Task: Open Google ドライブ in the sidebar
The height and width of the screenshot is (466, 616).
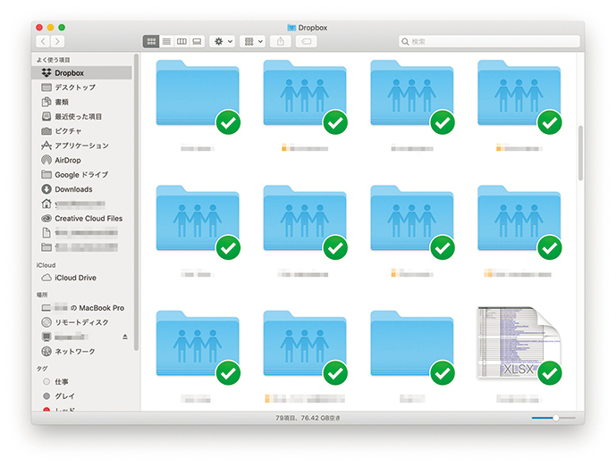Action: 80,175
